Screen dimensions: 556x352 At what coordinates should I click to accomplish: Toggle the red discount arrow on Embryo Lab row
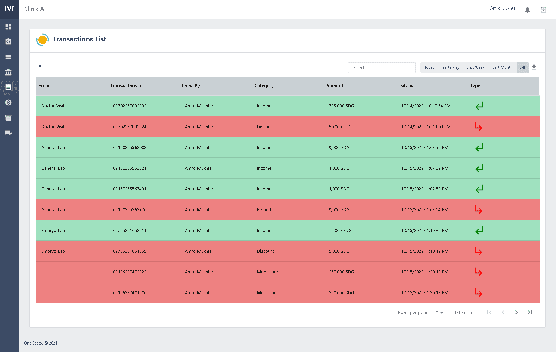tap(479, 251)
